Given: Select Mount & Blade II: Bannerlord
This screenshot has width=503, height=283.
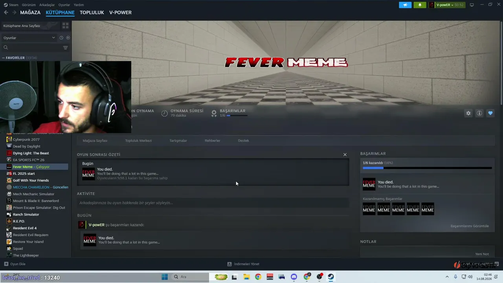Looking at the screenshot, I should (35, 201).
